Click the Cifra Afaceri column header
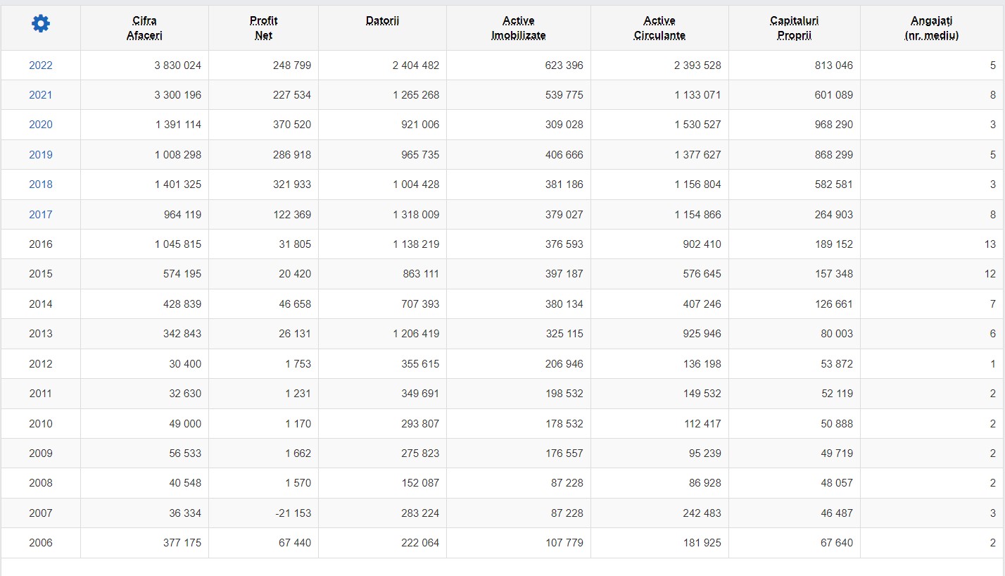1005x576 pixels. coord(144,28)
